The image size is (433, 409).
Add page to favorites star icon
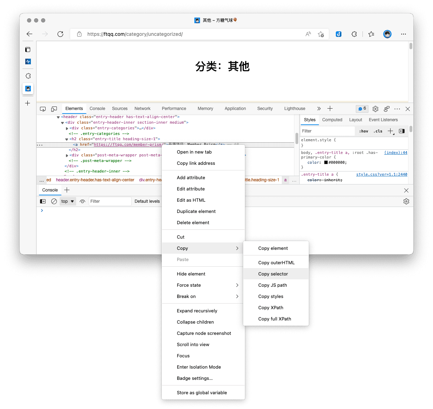click(x=321, y=34)
